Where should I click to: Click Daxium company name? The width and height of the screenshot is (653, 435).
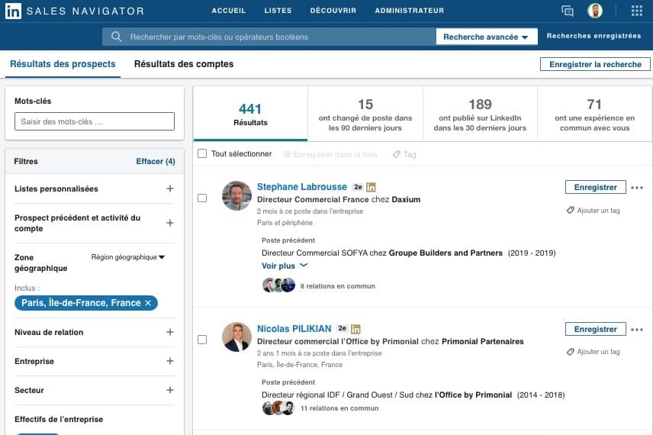point(406,200)
